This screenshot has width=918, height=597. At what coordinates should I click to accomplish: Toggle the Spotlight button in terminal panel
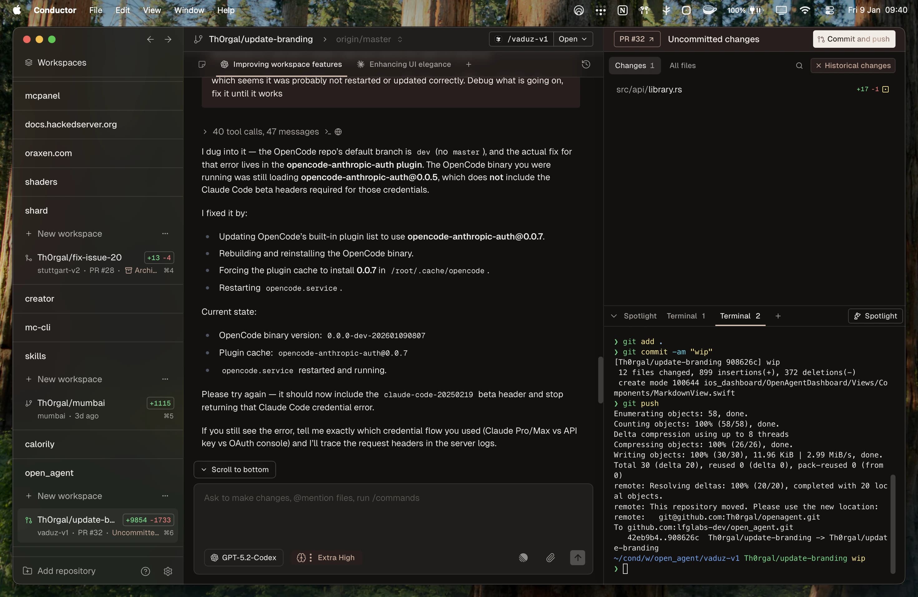coord(875,316)
